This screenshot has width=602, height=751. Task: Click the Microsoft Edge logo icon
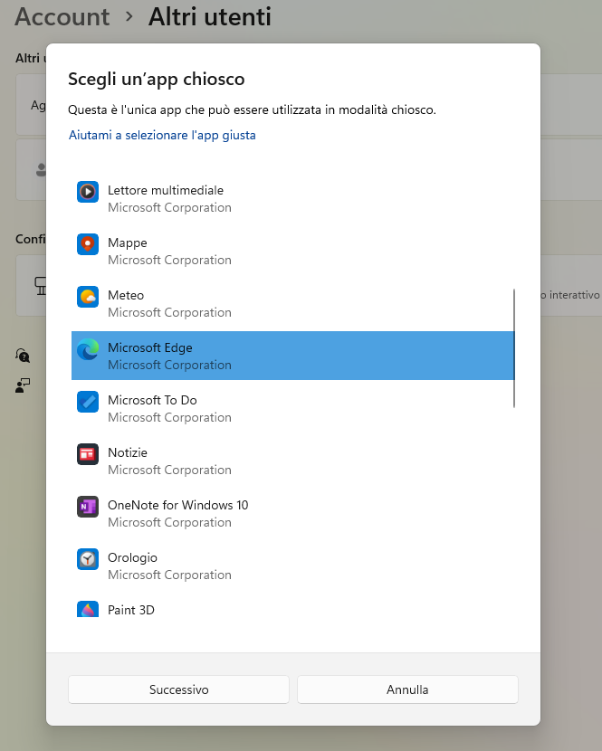(x=88, y=349)
